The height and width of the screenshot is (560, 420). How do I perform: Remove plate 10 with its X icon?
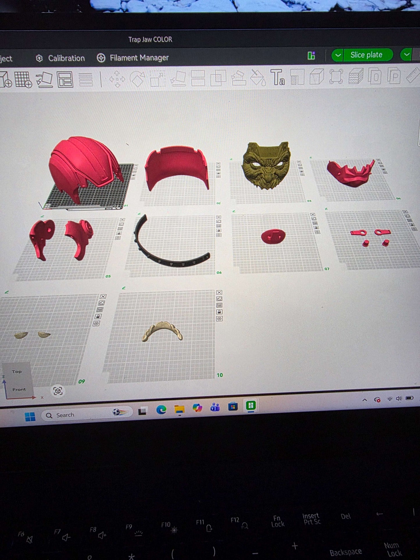[219, 292]
